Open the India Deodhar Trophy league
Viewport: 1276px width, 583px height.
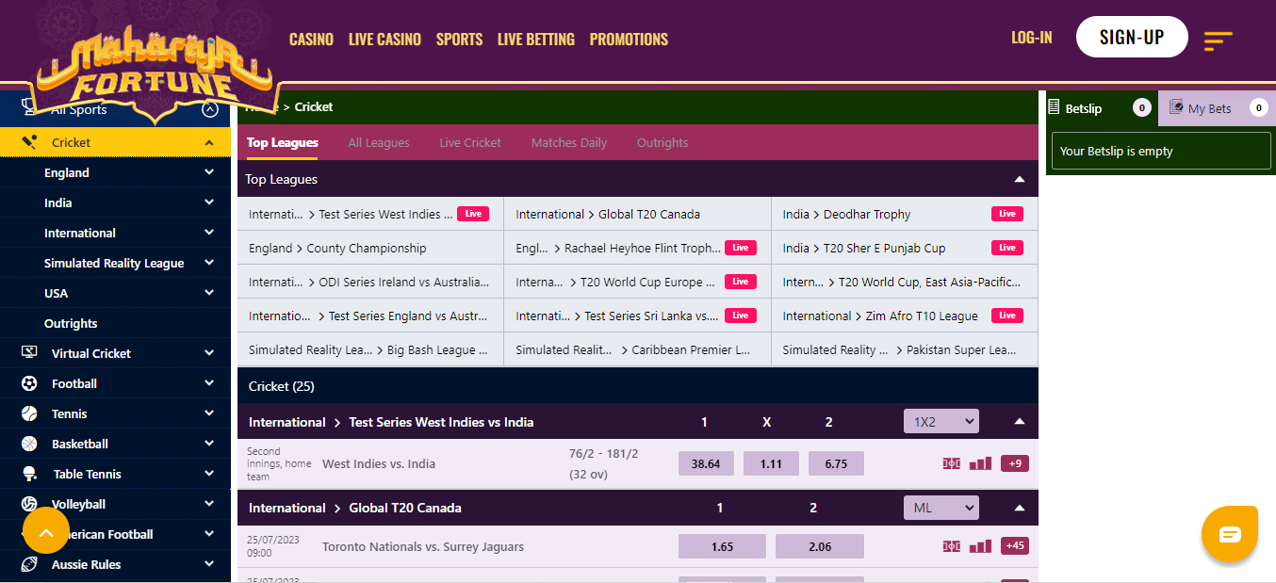tap(905, 214)
